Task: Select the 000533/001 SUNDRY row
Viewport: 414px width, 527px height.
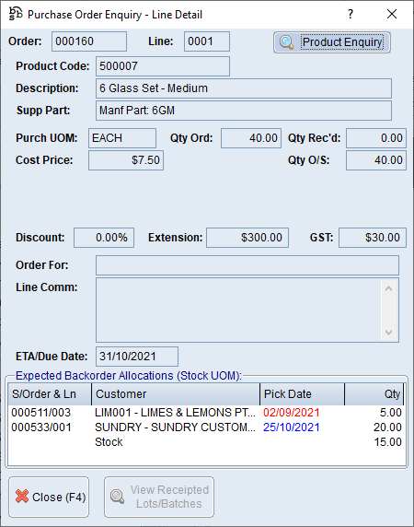Action: click(206, 427)
